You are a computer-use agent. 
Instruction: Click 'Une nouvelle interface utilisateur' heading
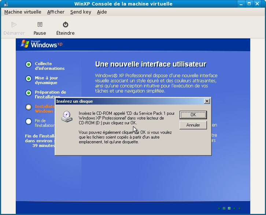pyautogui.click(x=151, y=64)
